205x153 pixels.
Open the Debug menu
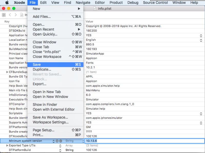point(133,3)
